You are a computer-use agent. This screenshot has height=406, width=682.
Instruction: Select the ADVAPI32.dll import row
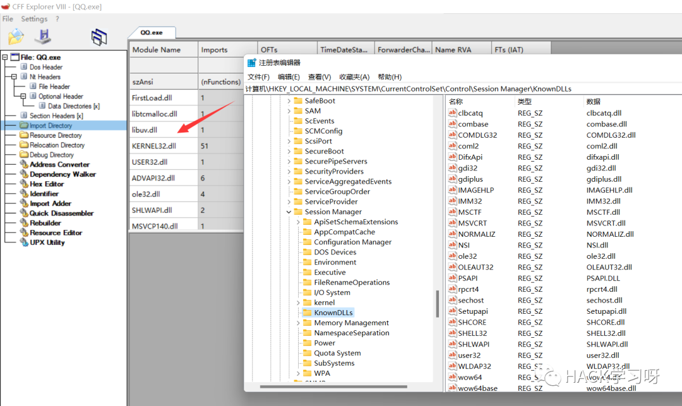click(186, 178)
